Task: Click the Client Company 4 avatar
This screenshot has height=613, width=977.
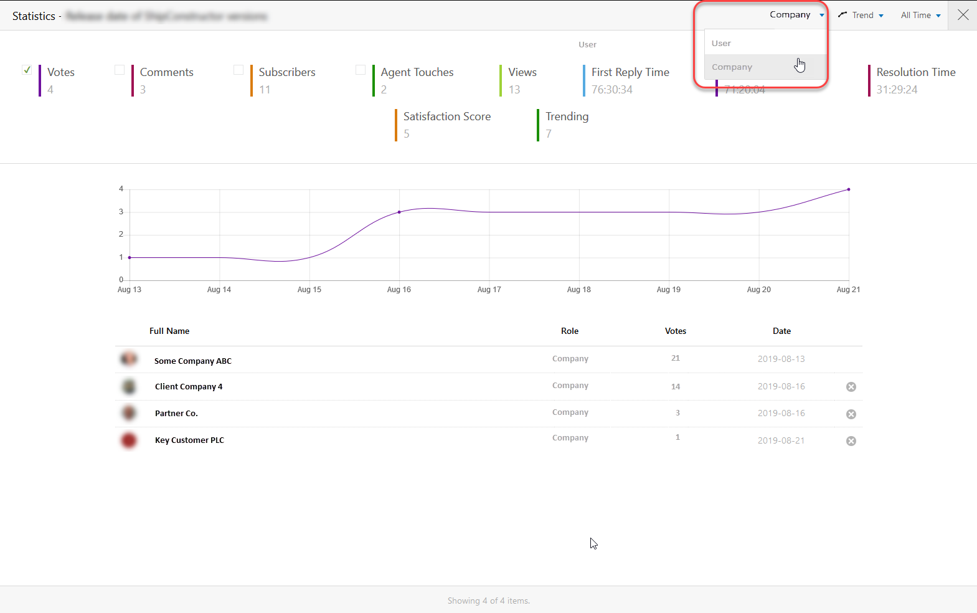Action: 129,387
